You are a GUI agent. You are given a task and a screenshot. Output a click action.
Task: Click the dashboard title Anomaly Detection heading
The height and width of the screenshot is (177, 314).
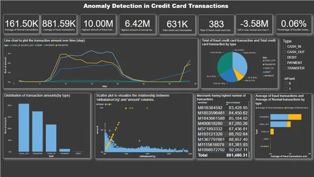[x=156, y=6]
